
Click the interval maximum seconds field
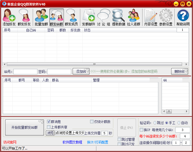[186, 143]
